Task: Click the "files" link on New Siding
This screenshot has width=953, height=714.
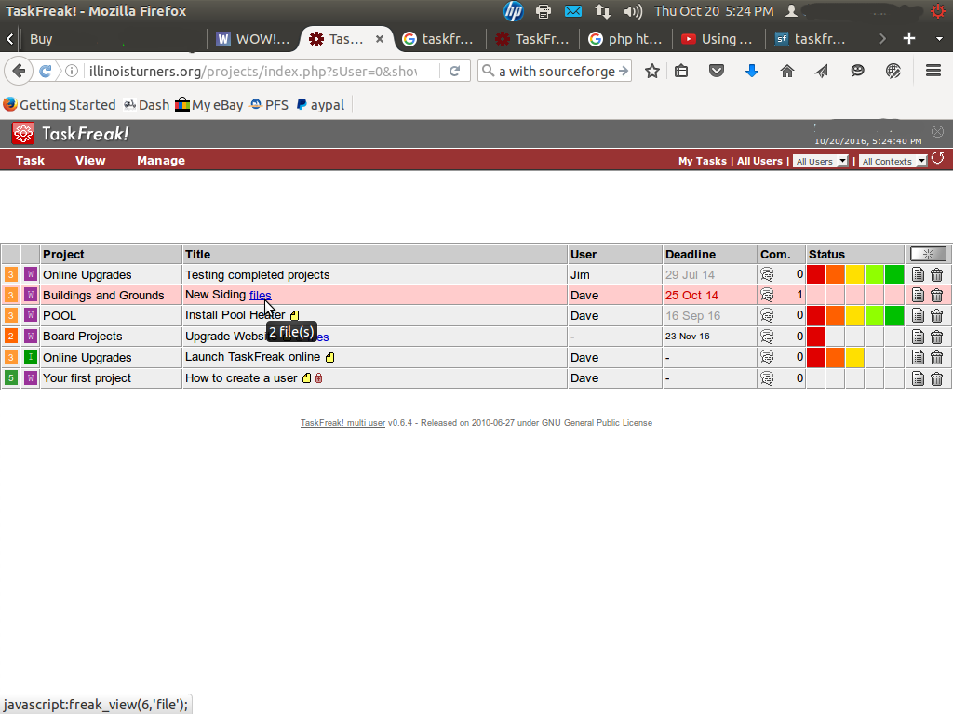Action: click(x=262, y=295)
